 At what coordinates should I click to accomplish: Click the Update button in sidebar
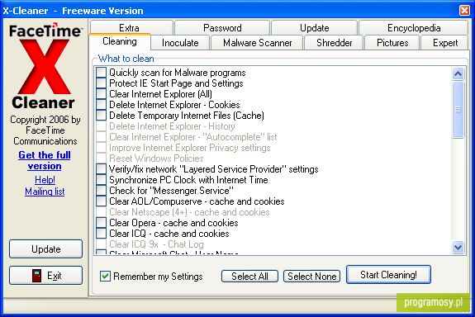tap(45, 248)
